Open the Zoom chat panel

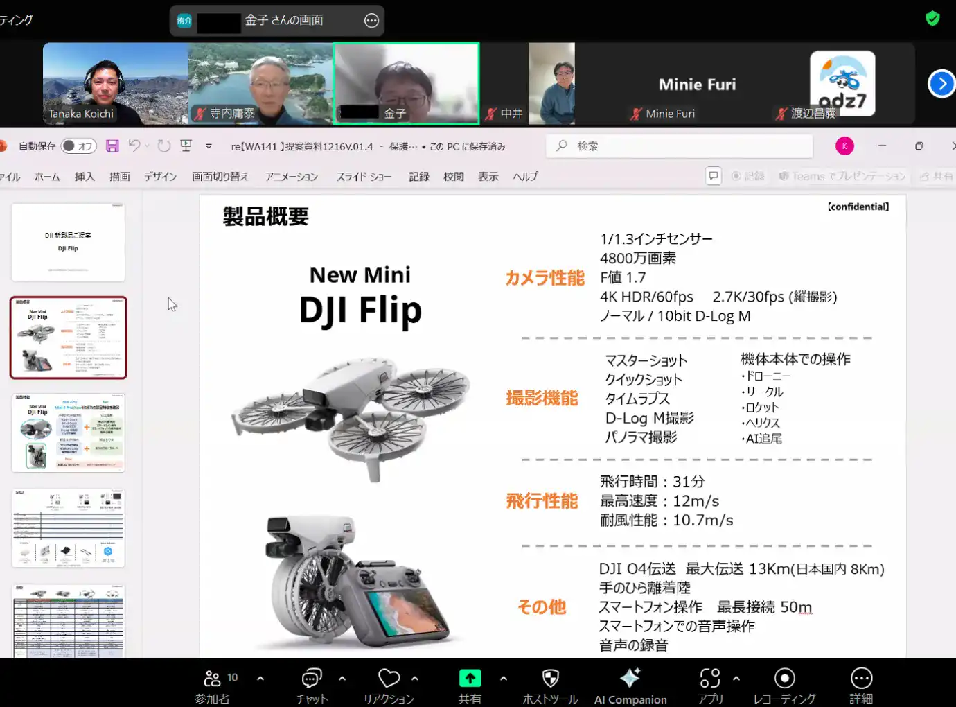pos(312,678)
